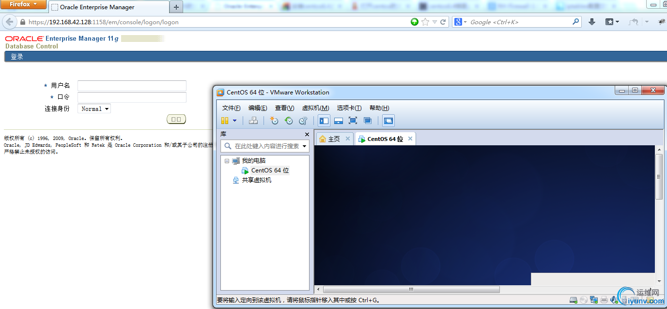Image resolution: width=667 pixels, height=309 pixels.
Task: Select the Oracle Enterprise Manager browser tab
Action: click(x=109, y=7)
